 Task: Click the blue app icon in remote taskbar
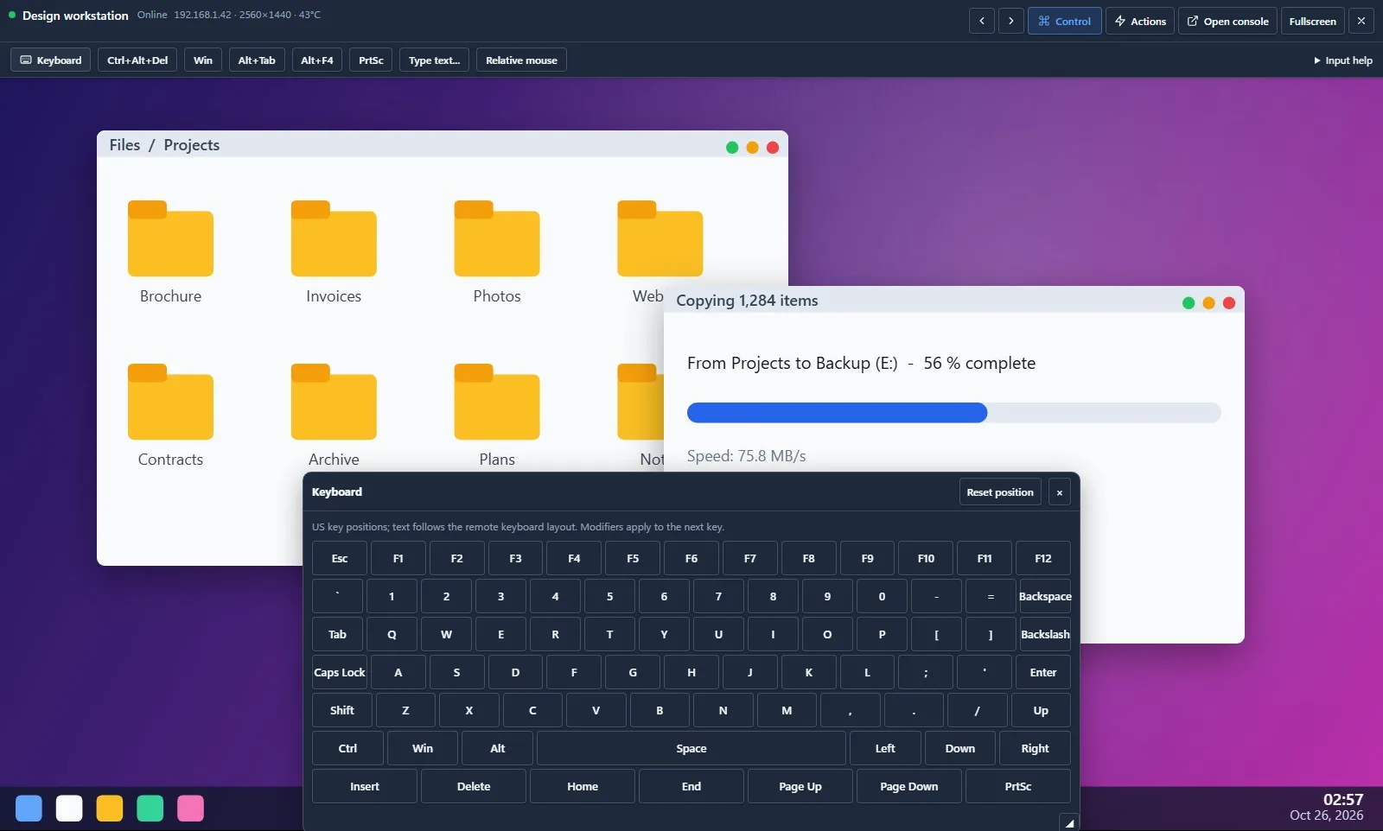(x=29, y=809)
